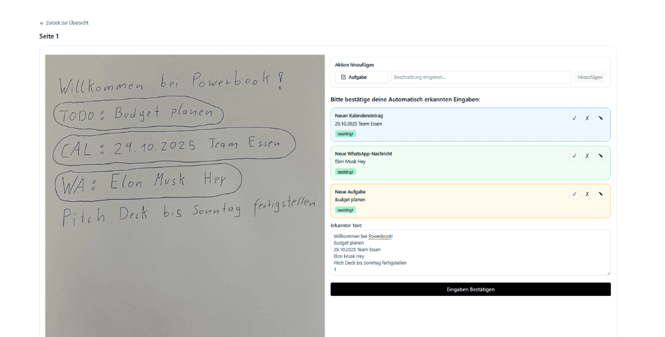This screenshot has height=337, width=665.
Task: Edit the WhatsApp-Nachricht with pencil icon
Action: coord(600,156)
